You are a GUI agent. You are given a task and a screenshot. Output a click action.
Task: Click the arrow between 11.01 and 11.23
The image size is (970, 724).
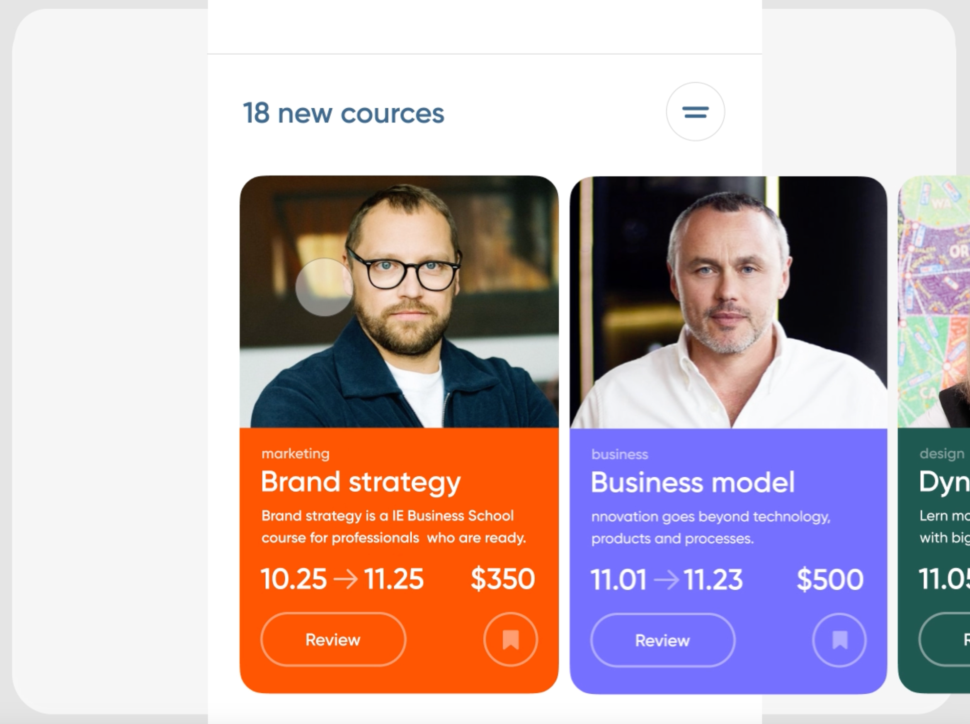pos(667,578)
